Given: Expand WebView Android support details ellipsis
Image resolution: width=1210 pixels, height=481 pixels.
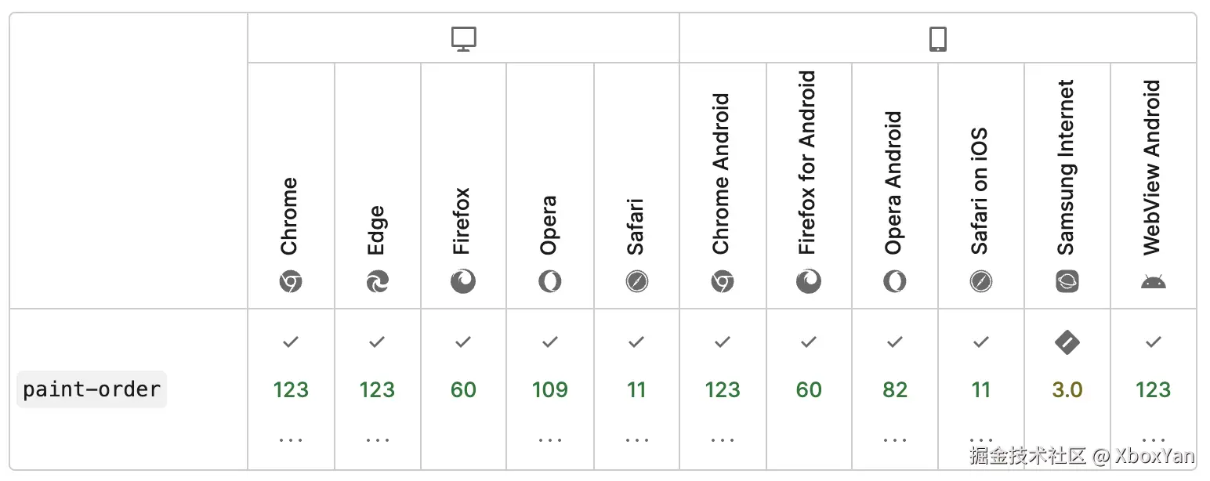Looking at the screenshot, I should [1154, 439].
